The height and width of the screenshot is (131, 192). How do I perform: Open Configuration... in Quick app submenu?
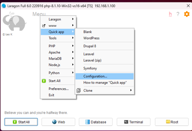coord(104,76)
